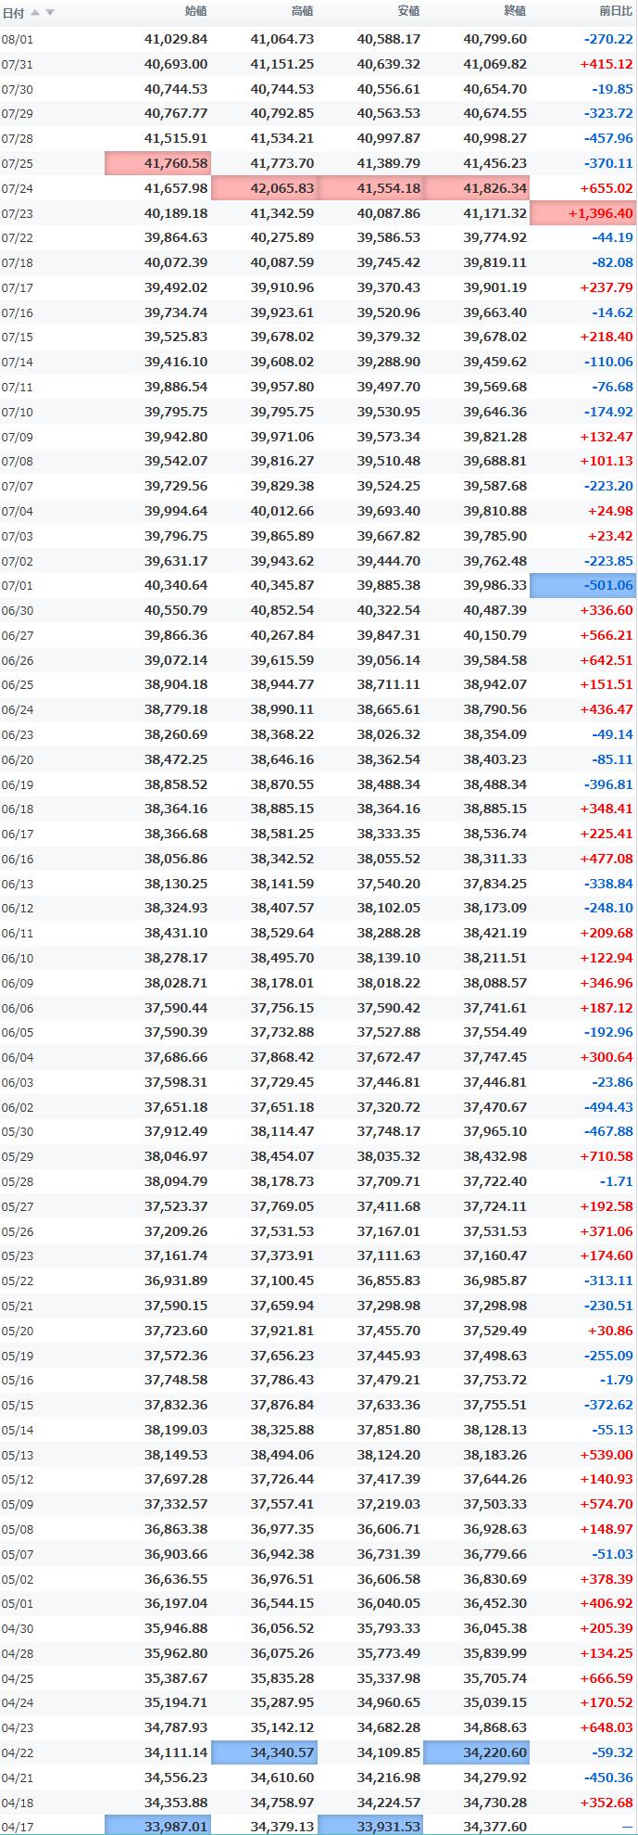Select the 07/23 date cell
Screen dimensions: 638x1835
pyautogui.click(x=17, y=213)
